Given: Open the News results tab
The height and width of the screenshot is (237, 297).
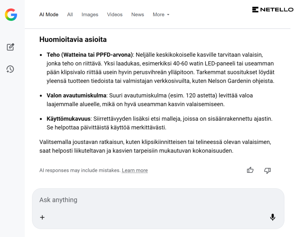Looking at the screenshot, I should [x=137, y=14].
